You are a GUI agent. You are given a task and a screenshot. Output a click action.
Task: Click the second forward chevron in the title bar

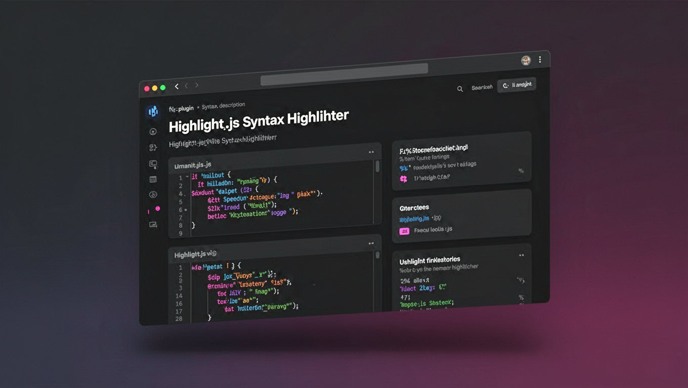point(197,85)
